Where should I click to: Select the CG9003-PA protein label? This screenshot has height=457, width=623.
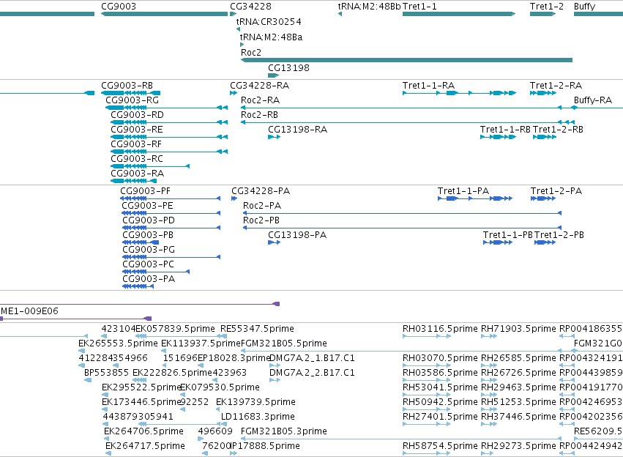(149, 279)
